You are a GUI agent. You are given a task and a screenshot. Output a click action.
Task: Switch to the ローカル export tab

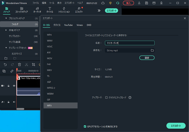(x=46, y=25)
